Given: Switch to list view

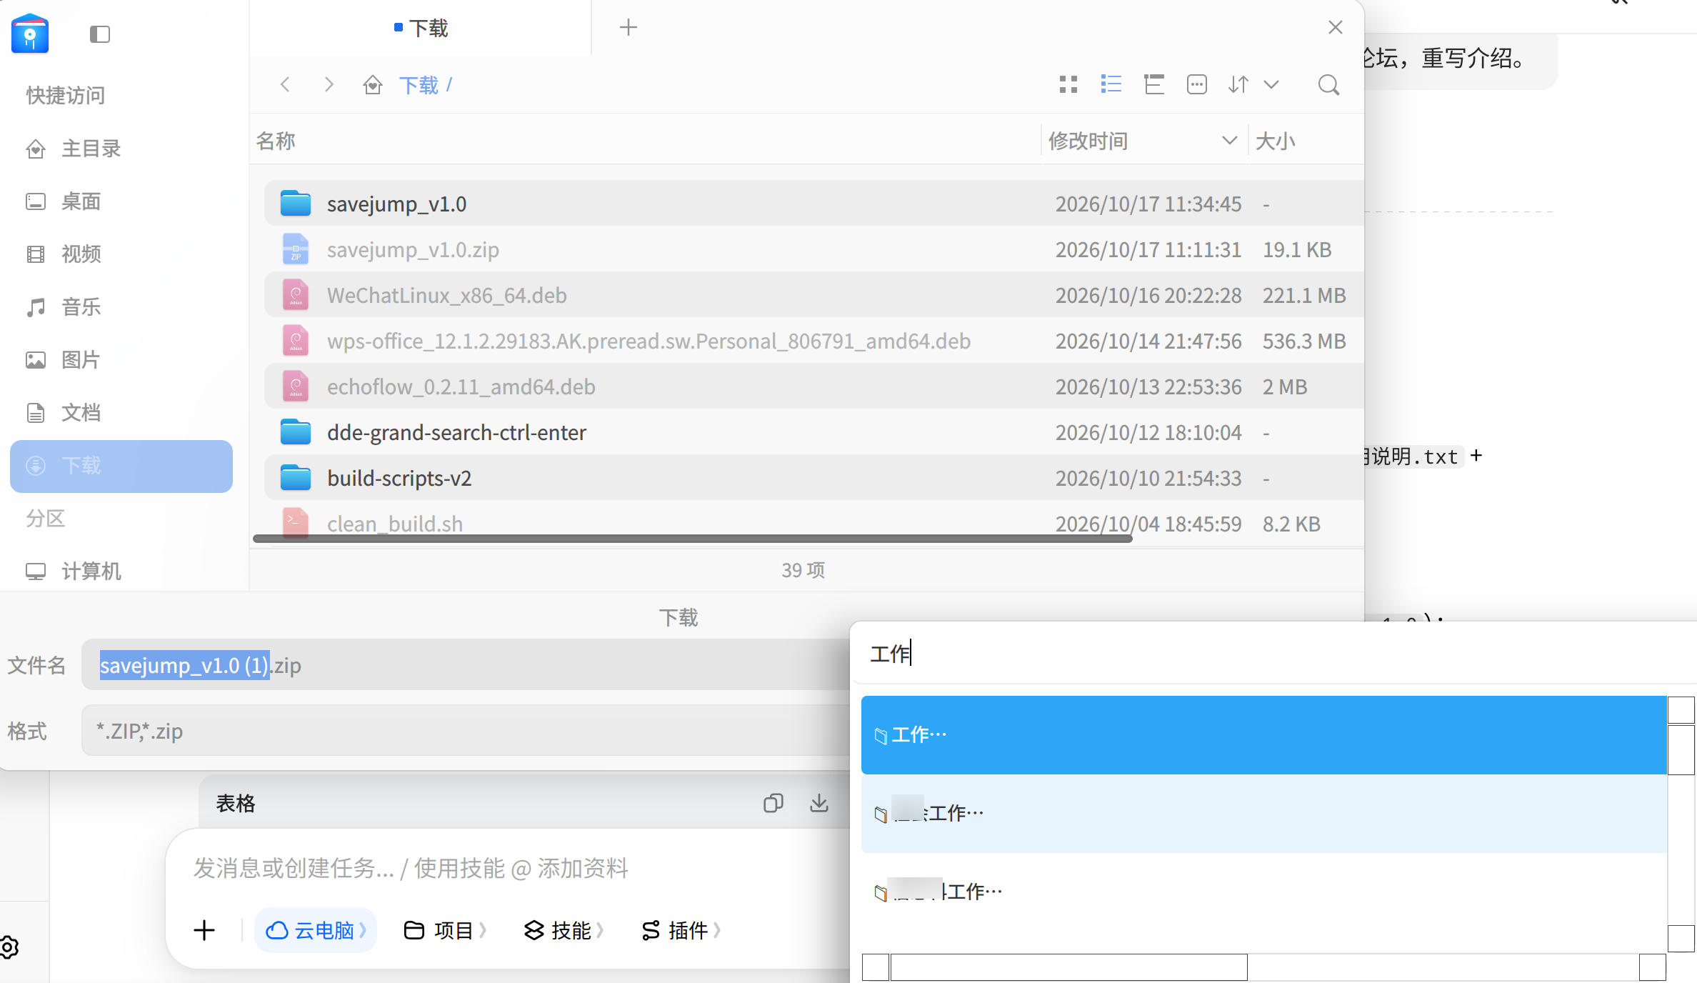Looking at the screenshot, I should [1111, 85].
